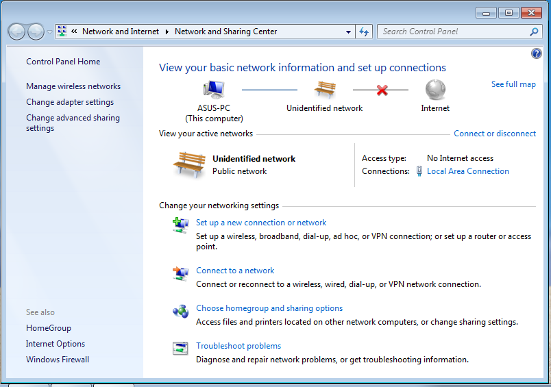Click Connect to a network link
This screenshot has width=551, height=387.
(235, 271)
